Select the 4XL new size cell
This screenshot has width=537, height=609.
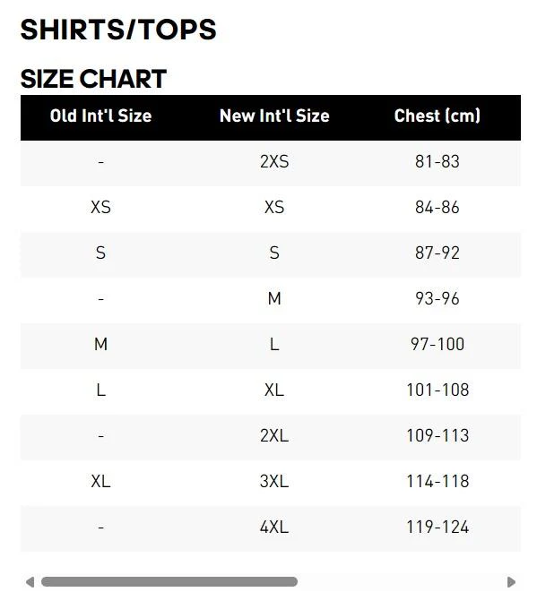coord(274,527)
